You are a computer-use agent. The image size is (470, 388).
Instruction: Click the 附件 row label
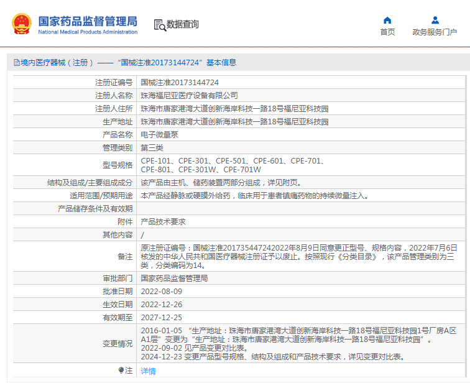click(125, 222)
